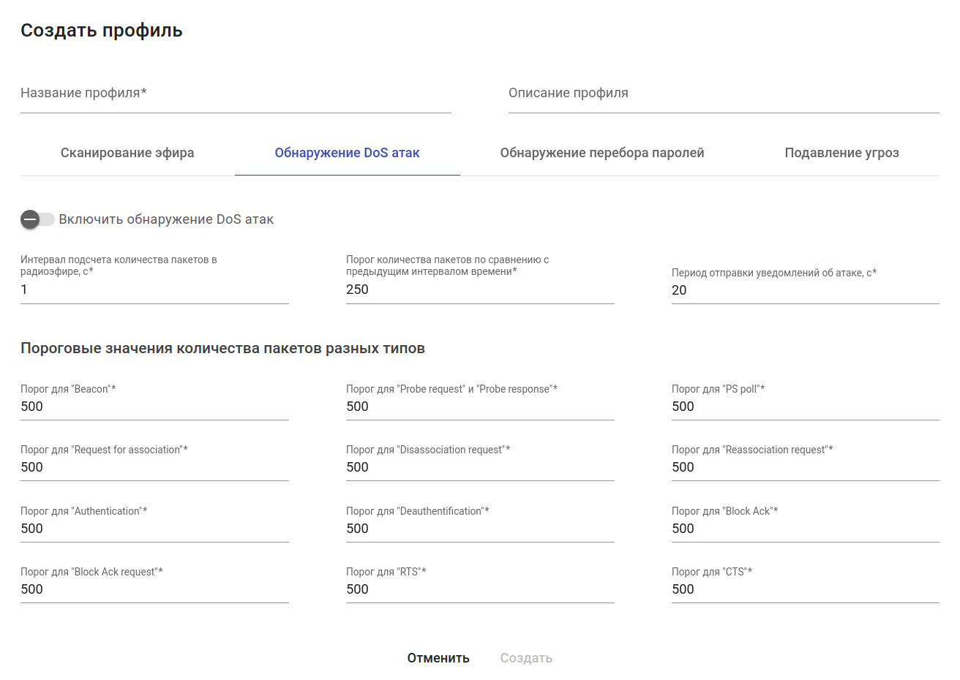The height and width of the screenshot is (680, 960).
Task: Click the packet threshold field showing 250
Action: point(480,290)
